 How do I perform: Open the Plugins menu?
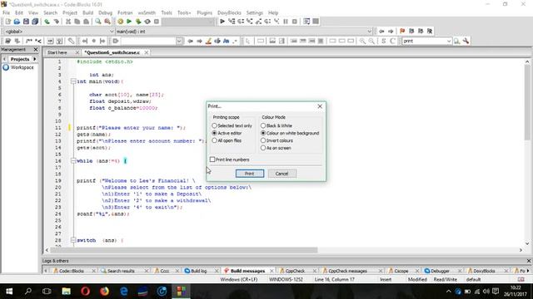coord(204,12)
